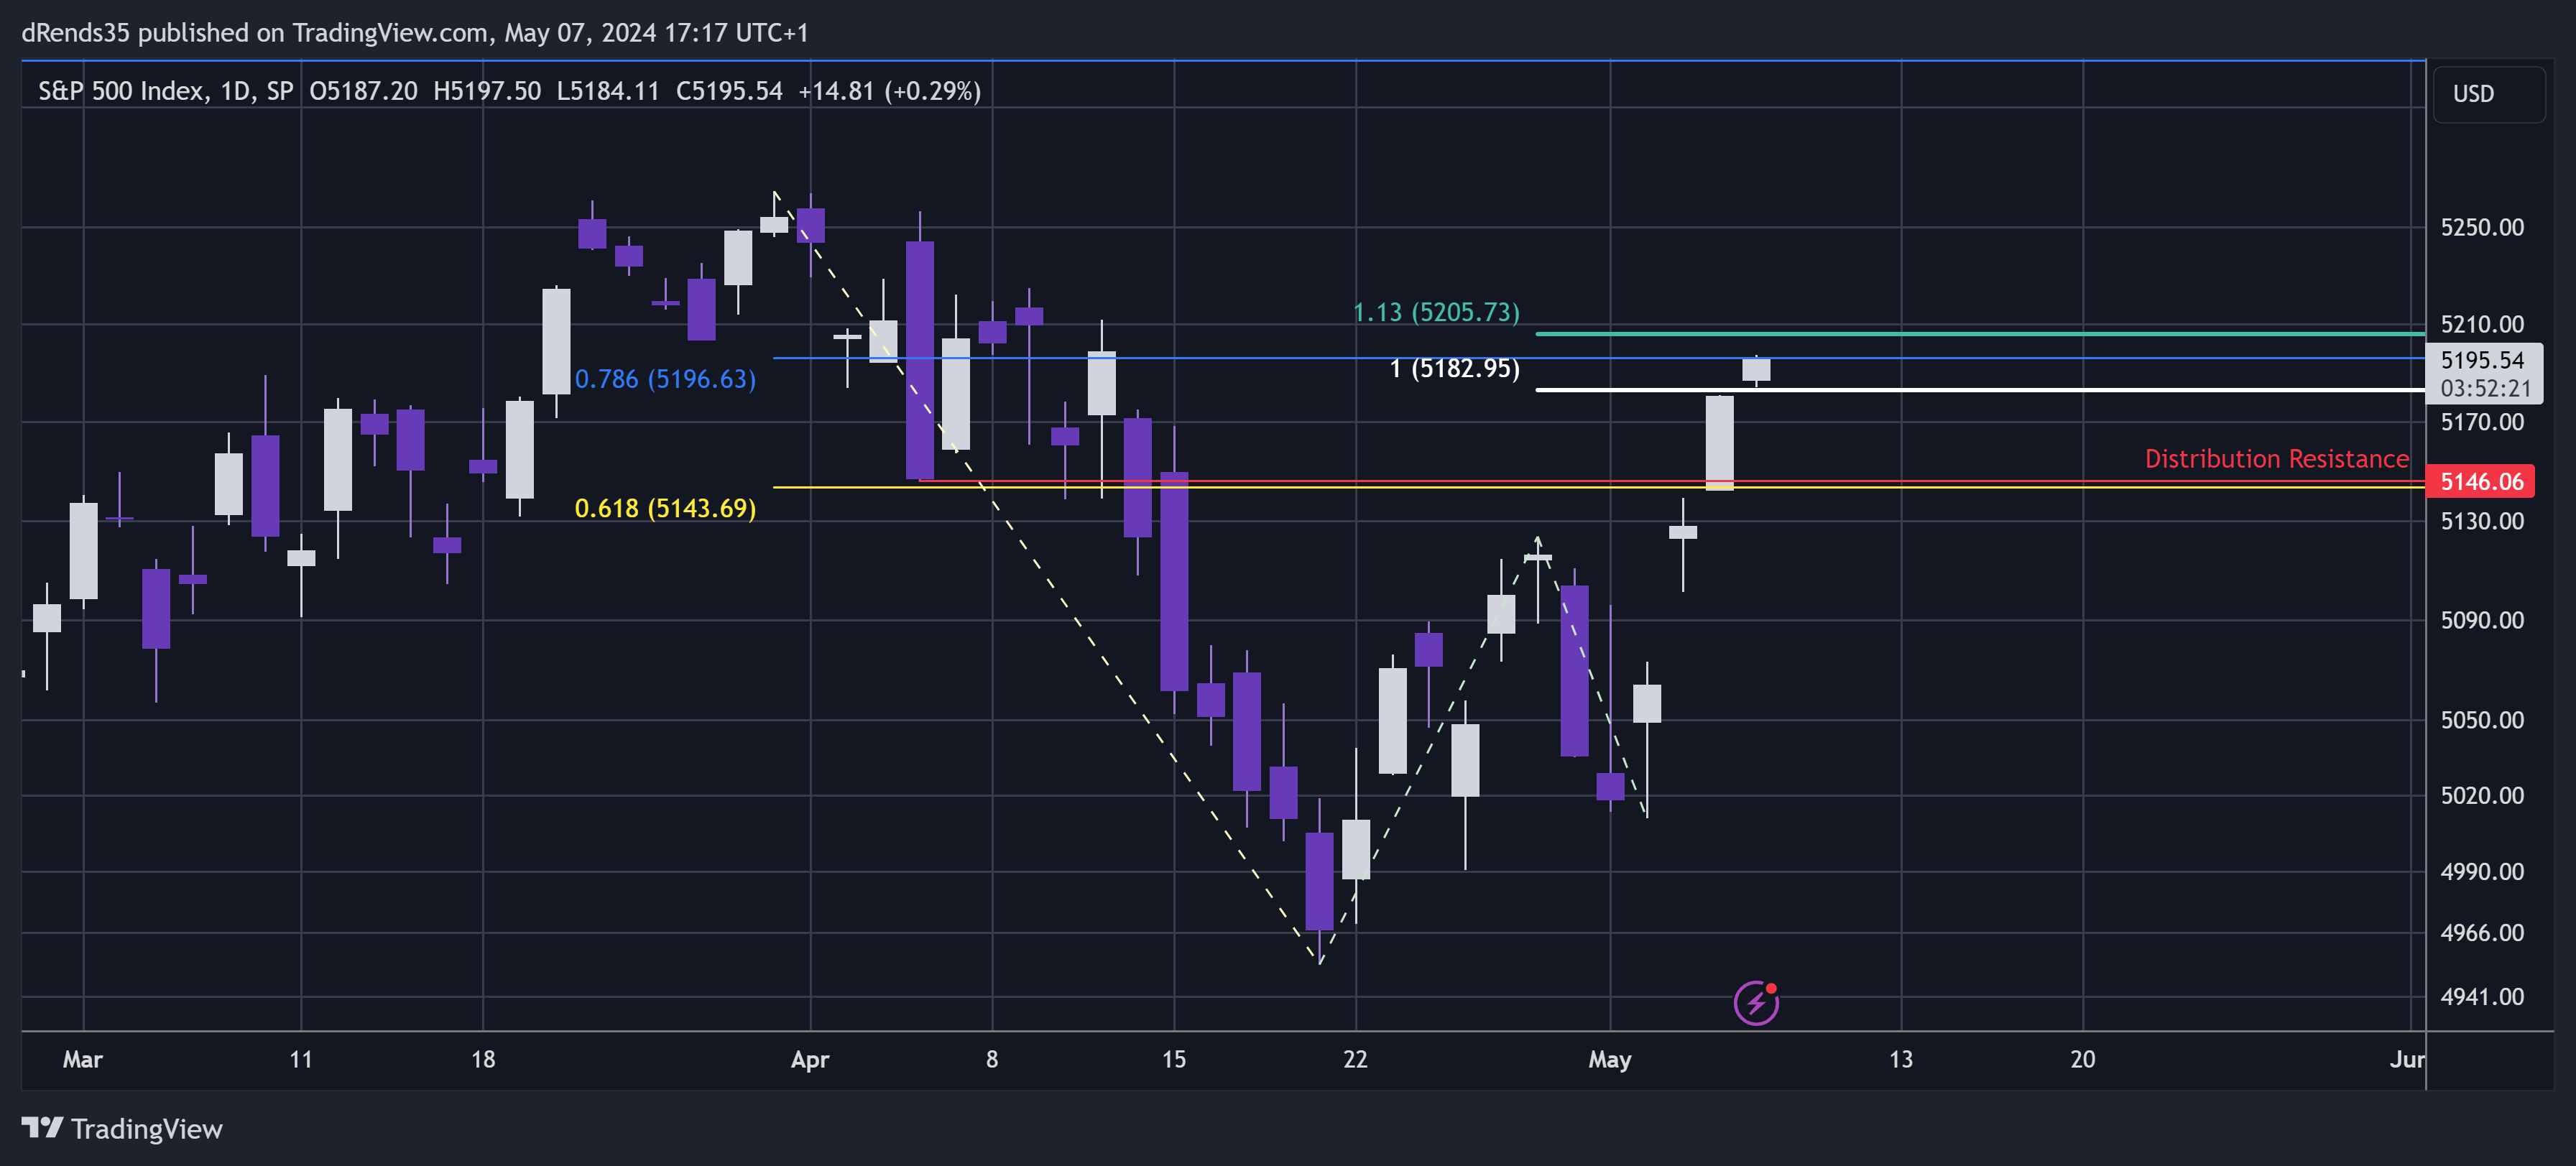Click the 5130.00 price axis label
Viewport: 2576px width, 1166px height.
[x=2482, y=521]
